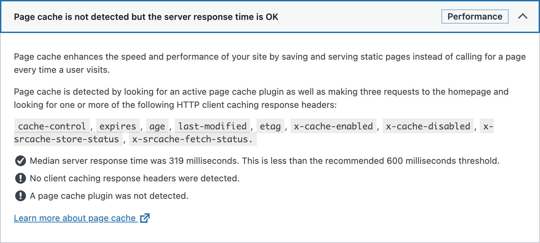Click the age header code tag
The width and height of the screenshot is (540, 243).
[157, 126]
